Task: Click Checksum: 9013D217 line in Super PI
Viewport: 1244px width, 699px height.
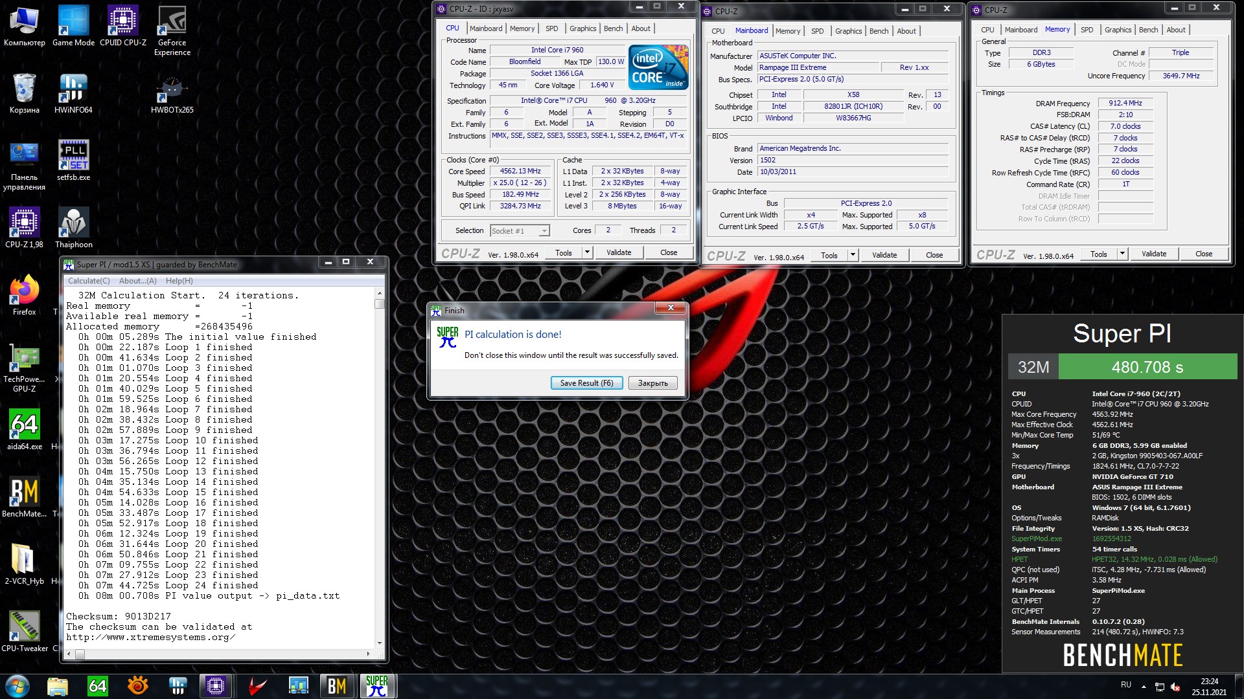Action: tap(119, 616)
